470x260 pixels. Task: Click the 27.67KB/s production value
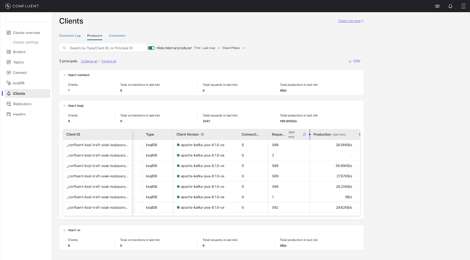(344, 176)
